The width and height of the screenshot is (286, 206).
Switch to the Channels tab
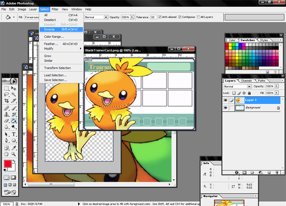point(246,81)
